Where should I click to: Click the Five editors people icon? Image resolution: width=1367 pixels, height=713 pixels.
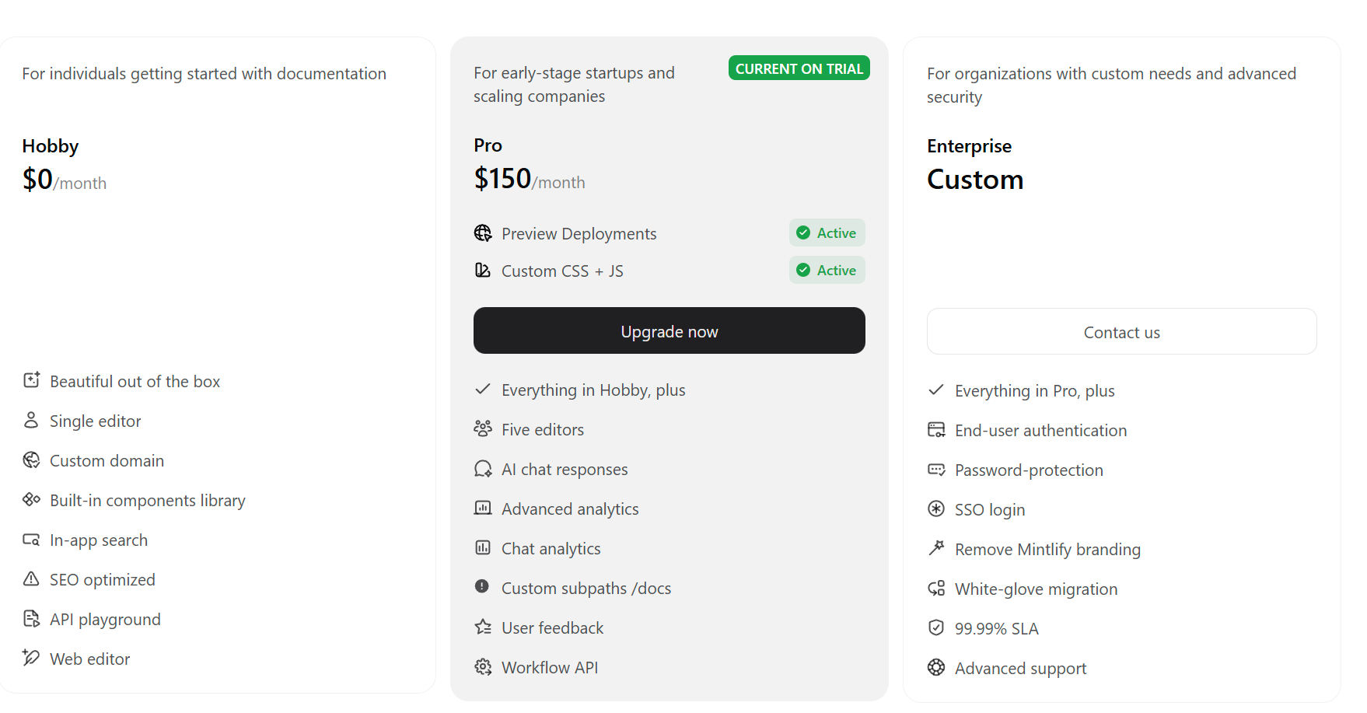pyautogui.click(x=483, y=429)
